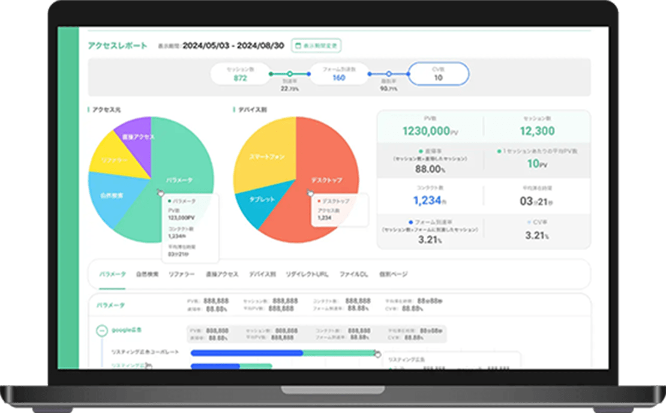This screenshot has width=666, height=413.
Task: Click the フォーム到達数 funnel pill showing 160
Action: point(338,74)
